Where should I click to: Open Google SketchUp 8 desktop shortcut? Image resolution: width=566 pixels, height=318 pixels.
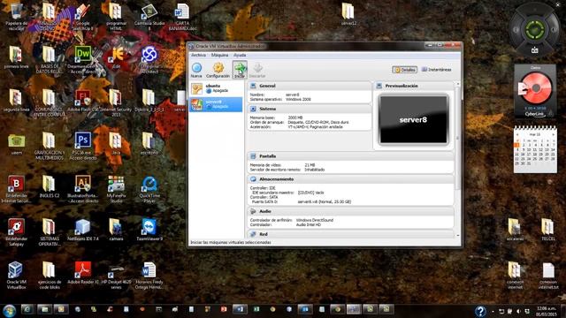(82, 17)
